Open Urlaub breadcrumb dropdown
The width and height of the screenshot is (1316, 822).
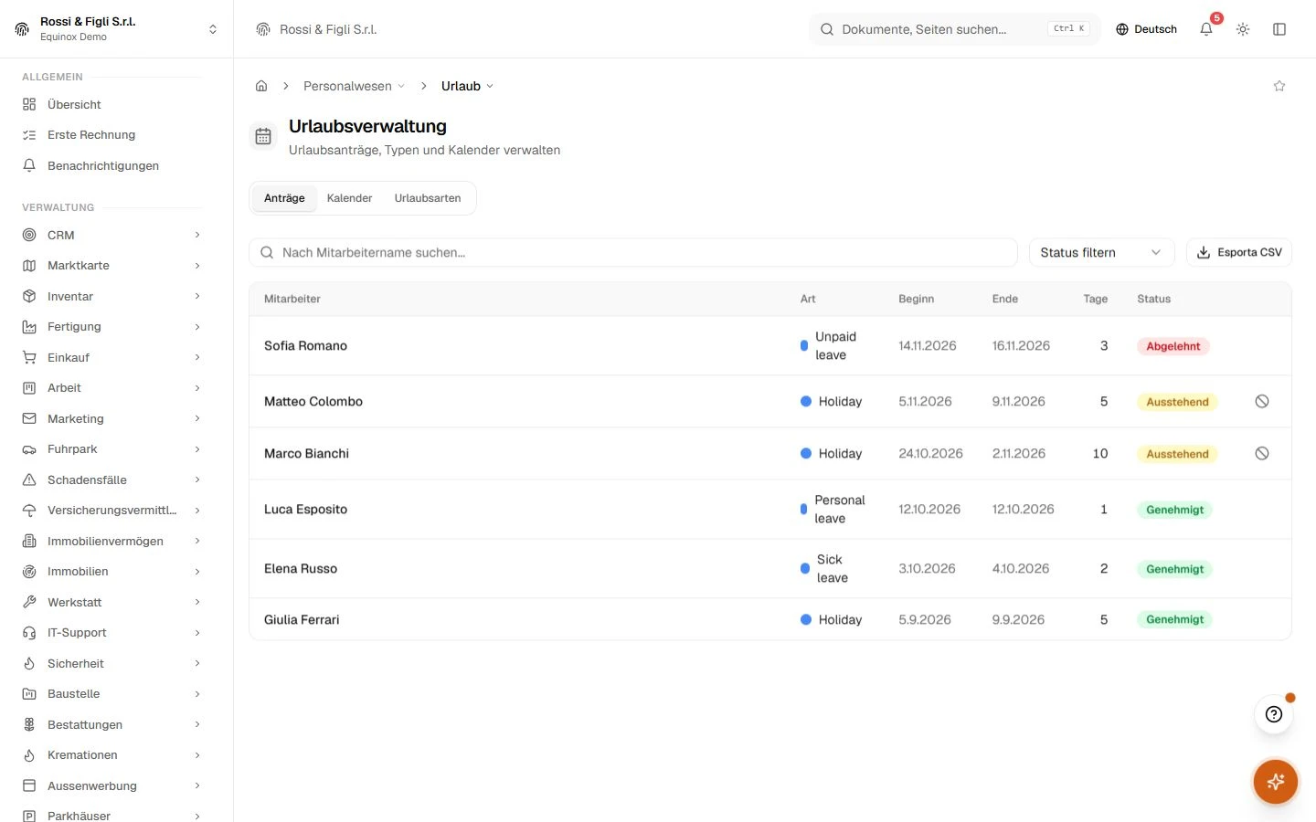click(x=467, y=86)
